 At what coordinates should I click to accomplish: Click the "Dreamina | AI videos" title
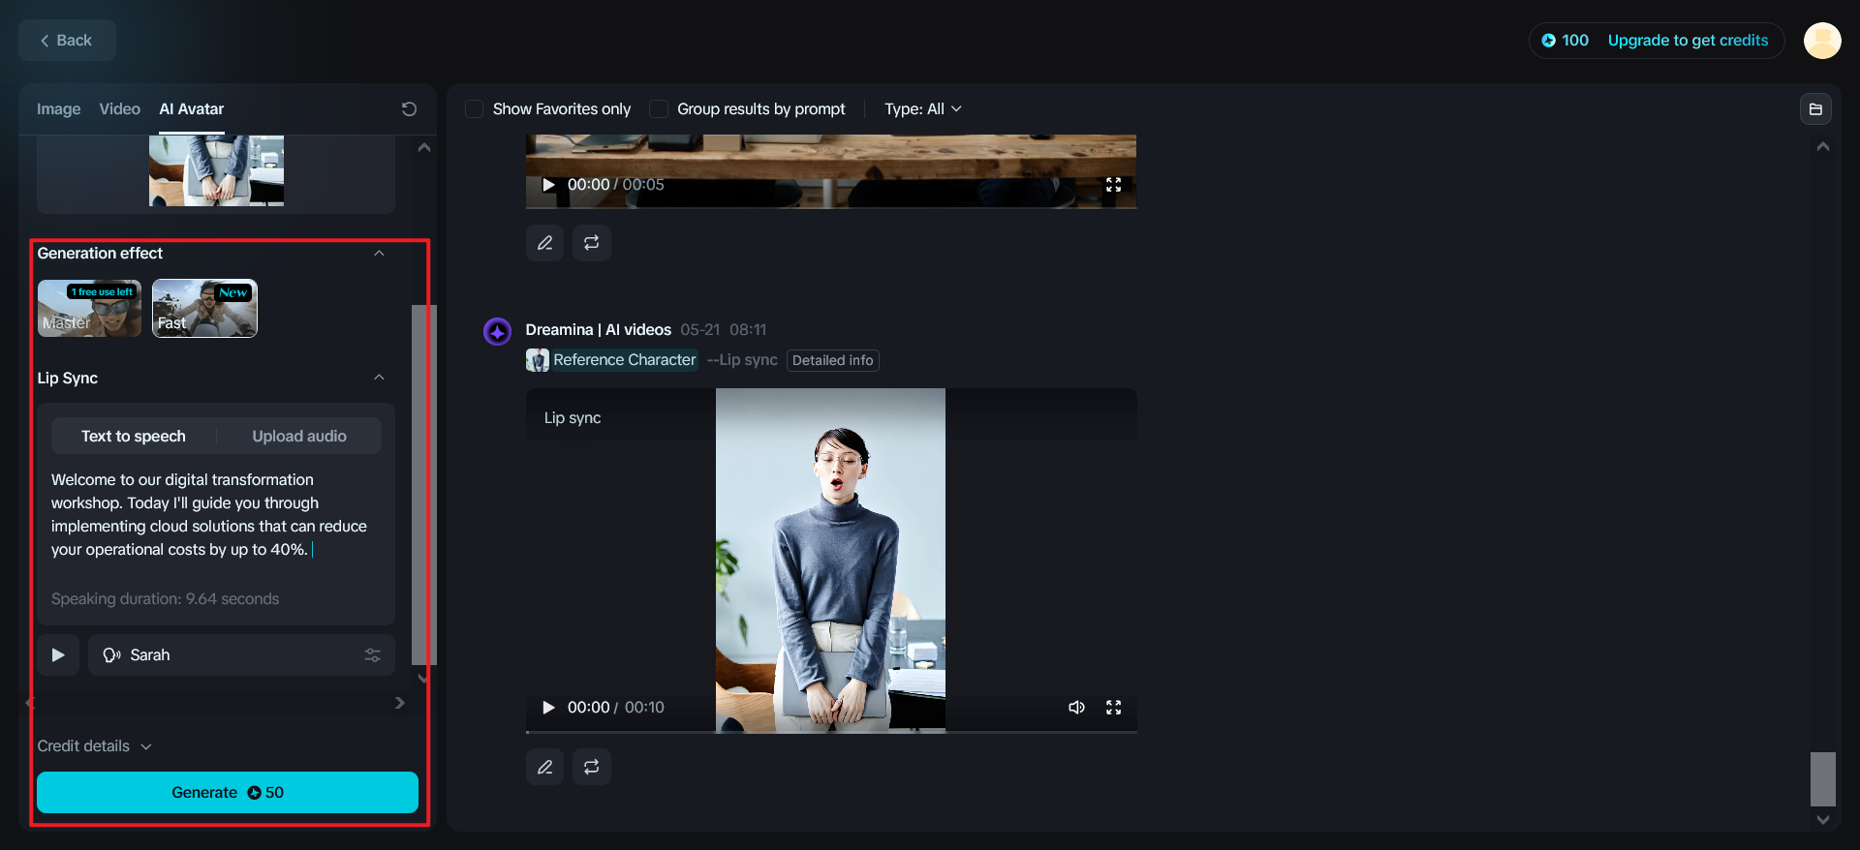point(599,330)
